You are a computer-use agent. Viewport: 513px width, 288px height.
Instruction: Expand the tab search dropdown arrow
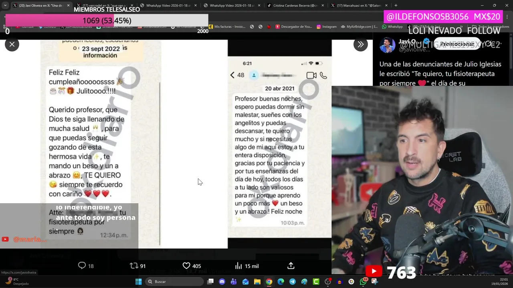(5, 6)
